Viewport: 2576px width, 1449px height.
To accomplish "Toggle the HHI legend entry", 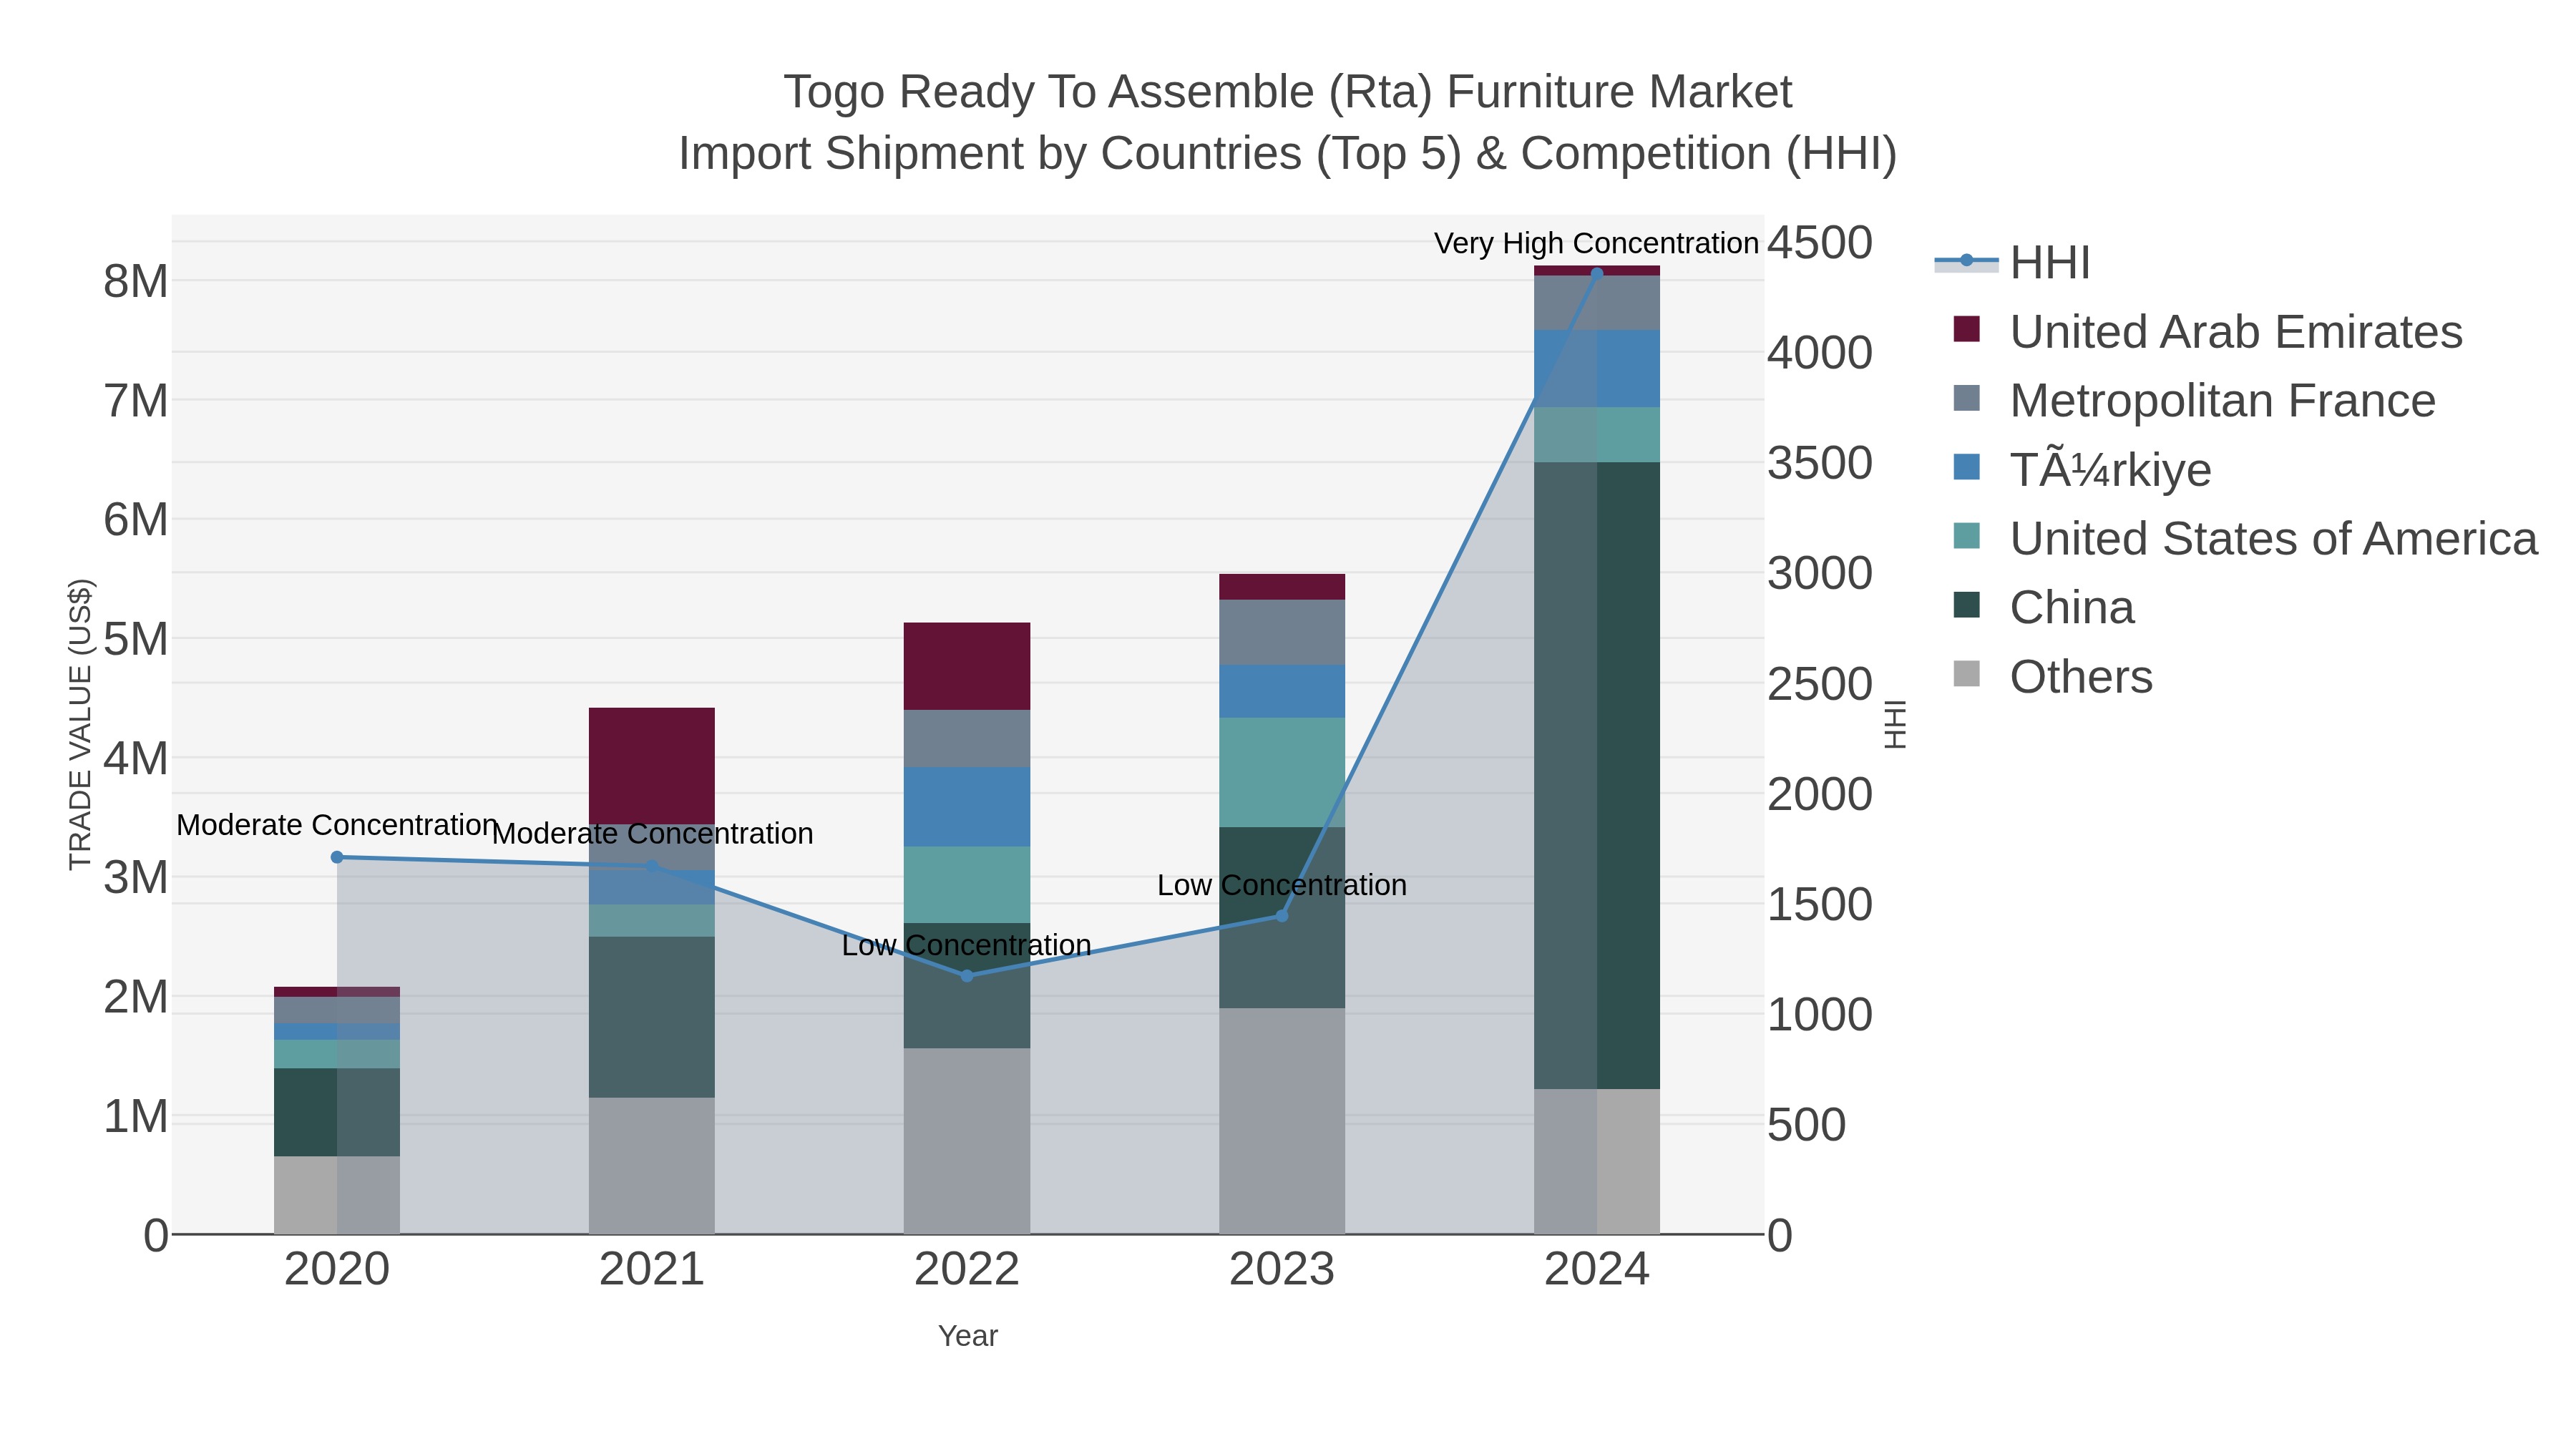I will (x=2013, y=262).
